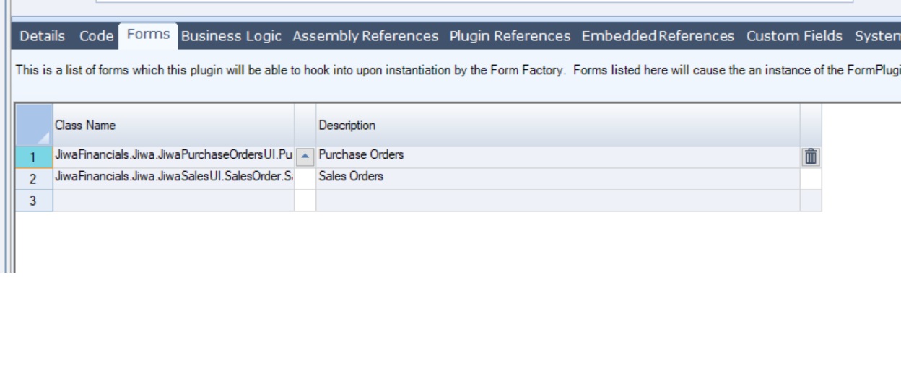The image size is (901, 373).
Task: Select row header 2 in the grid
Action: coord(34,178)
